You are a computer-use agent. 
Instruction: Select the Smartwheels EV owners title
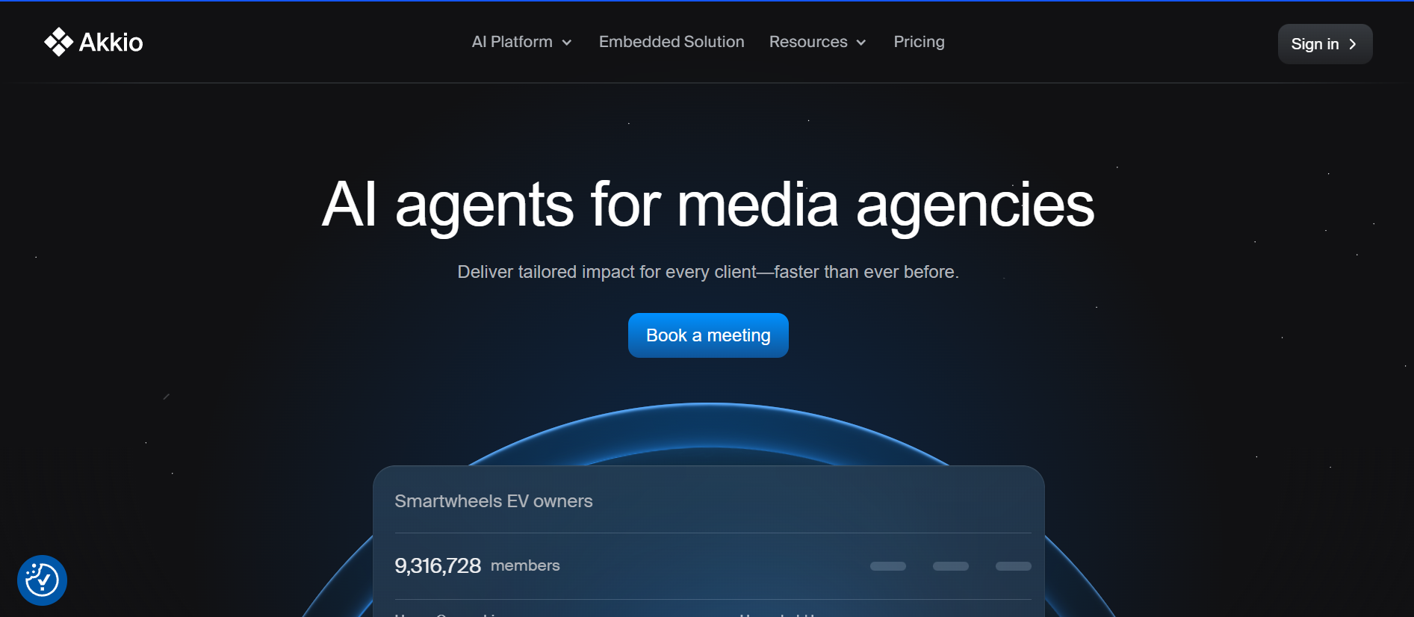[x=494, y=501]
